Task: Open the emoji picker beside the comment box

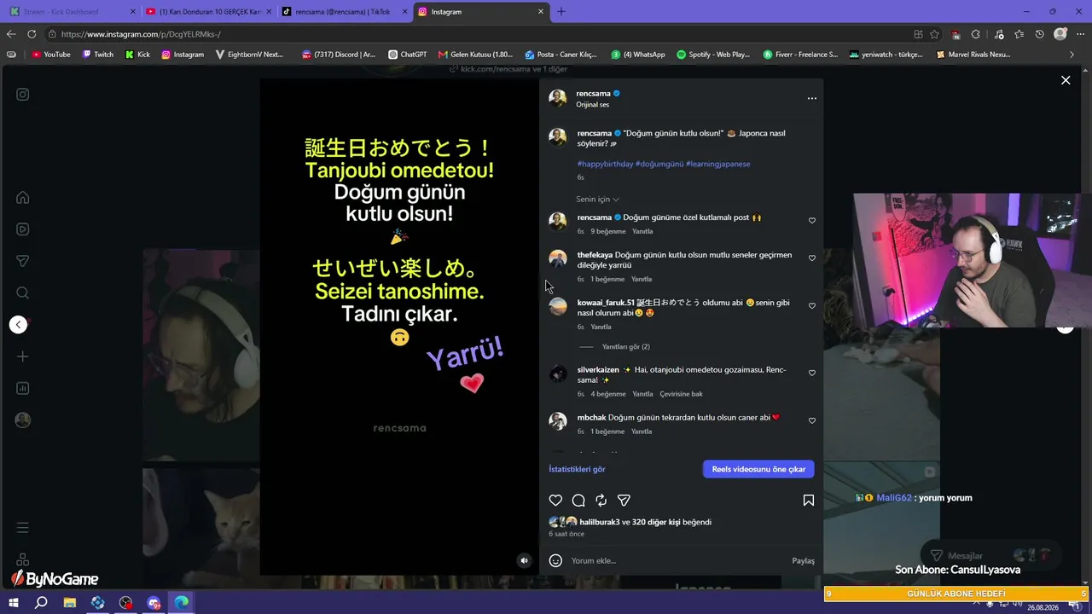Action: [x=555, y=560]
